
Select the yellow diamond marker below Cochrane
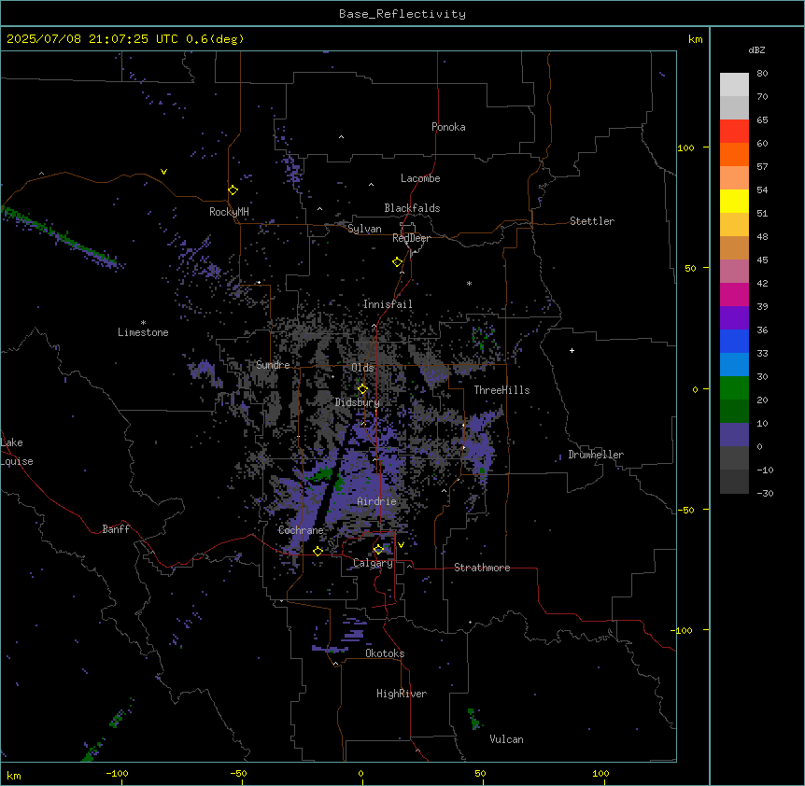(x=318, y=551)
